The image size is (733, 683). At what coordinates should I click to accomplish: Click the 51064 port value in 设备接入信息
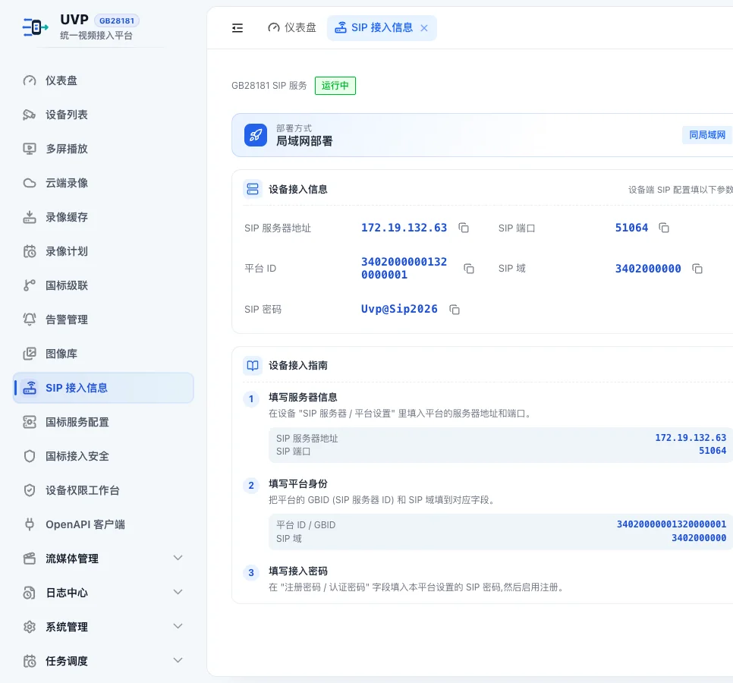coord(631,228)
